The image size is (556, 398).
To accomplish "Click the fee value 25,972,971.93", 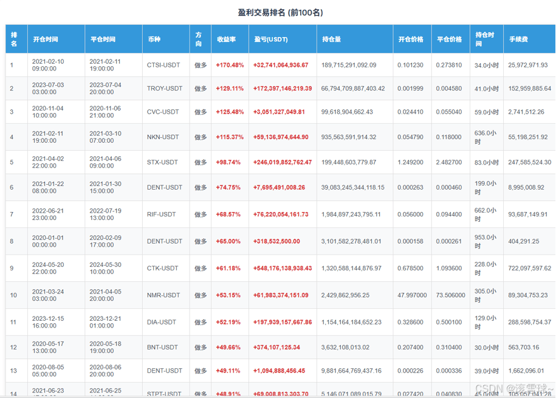I will (x=528, y=65).
